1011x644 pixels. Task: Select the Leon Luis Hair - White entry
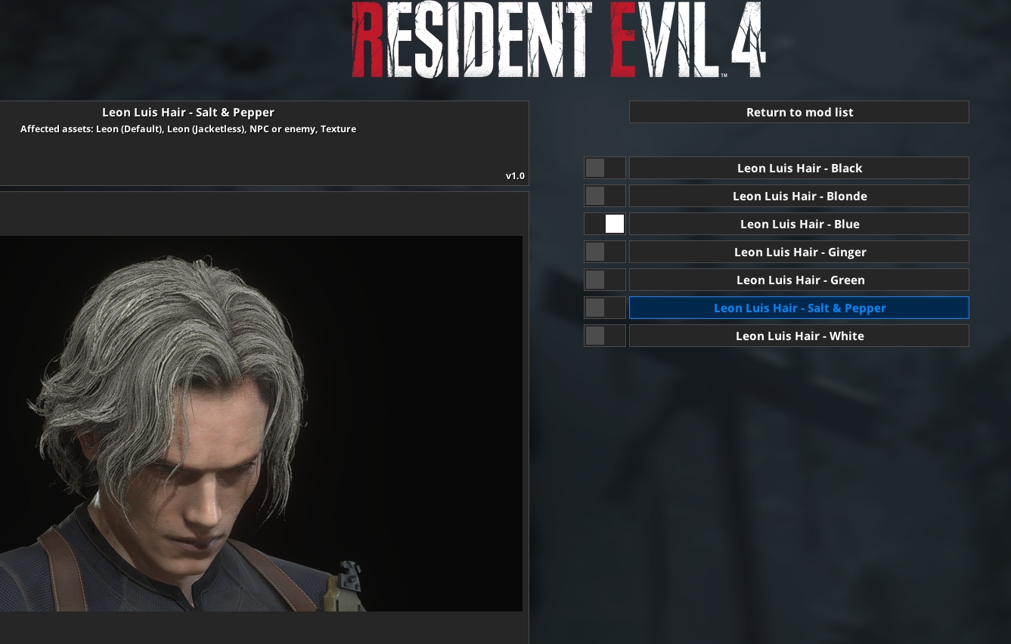pos(799,336)
